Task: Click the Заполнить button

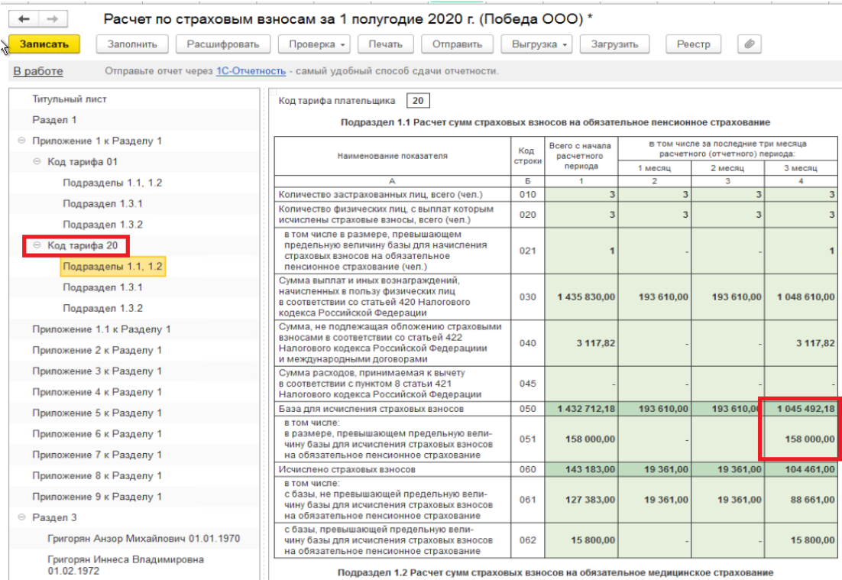Action: click(132, 44)
